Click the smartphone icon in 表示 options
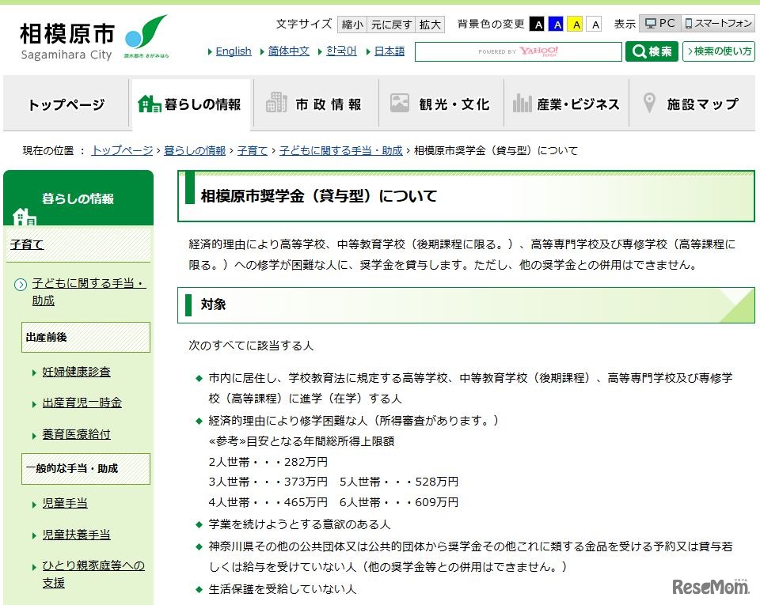 coord(690,23)
